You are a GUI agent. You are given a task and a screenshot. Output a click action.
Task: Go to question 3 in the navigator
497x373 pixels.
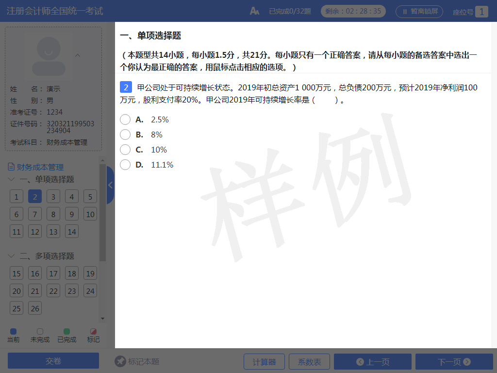pyautogui.click(x=53, y=197)
